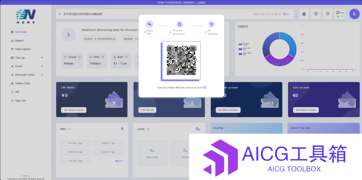Screen dimensions: 362x180
Task: Click the Declined legend color swatch
Action: [x=240, y=49]
